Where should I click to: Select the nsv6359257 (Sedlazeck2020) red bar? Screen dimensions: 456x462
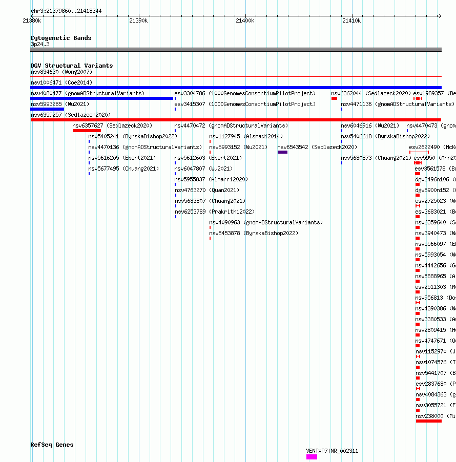point(236,120)
